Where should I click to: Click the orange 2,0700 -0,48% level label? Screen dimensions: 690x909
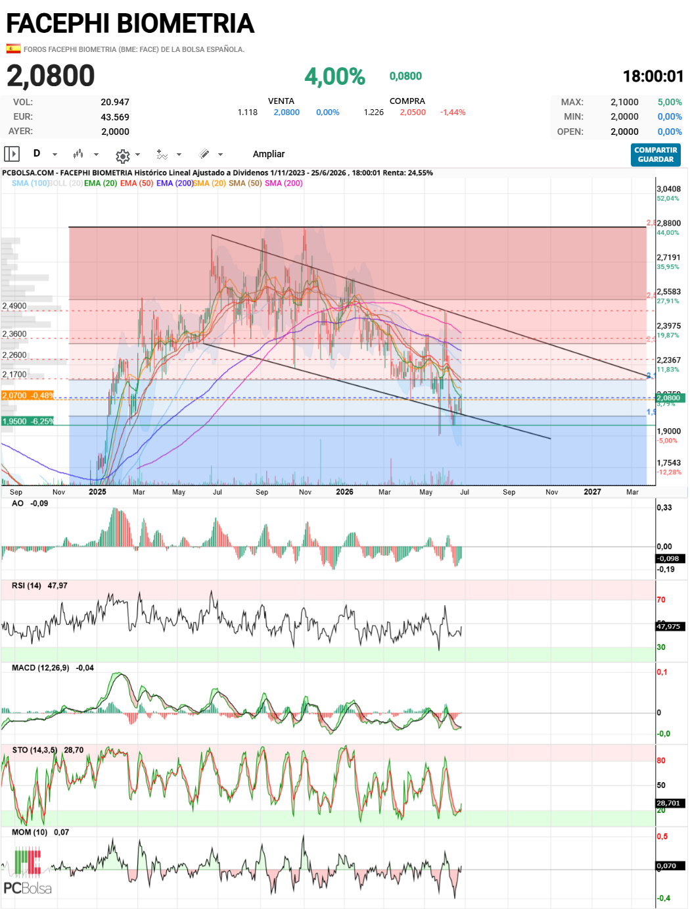[28, 395]
